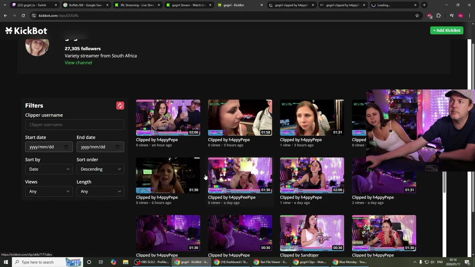The height and width of the screenshot is (267, 475).
Task: Open the End date calendar picker icon
Action: pyautogui.click(x=118, y=147)
